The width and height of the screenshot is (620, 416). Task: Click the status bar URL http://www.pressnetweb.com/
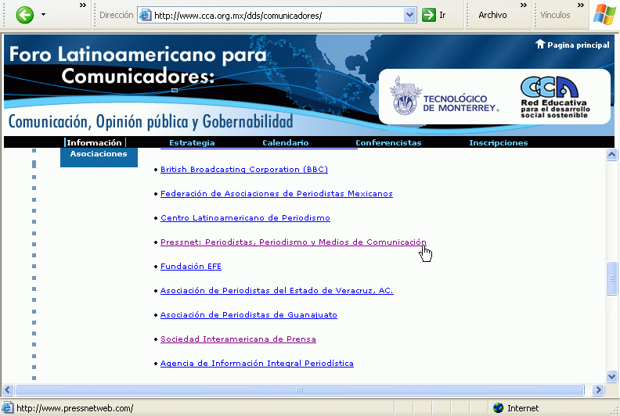click(x=74, y=408)
